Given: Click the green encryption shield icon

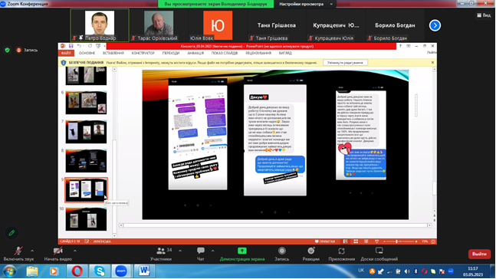Looking at the screenshot, I should click(x=7, y=50).
